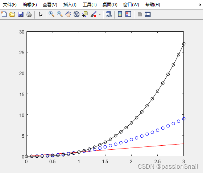Open file using folder icon

coord(12,14)
